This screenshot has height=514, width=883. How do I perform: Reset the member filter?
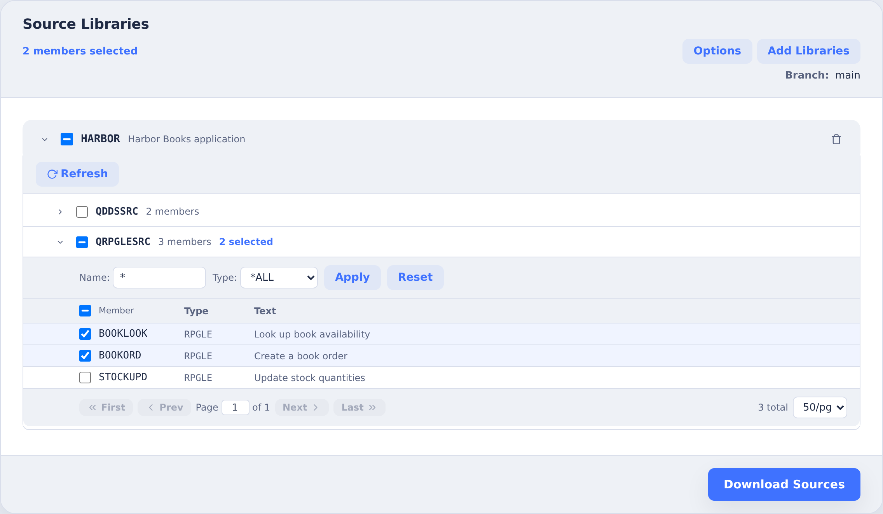point(415,278)
